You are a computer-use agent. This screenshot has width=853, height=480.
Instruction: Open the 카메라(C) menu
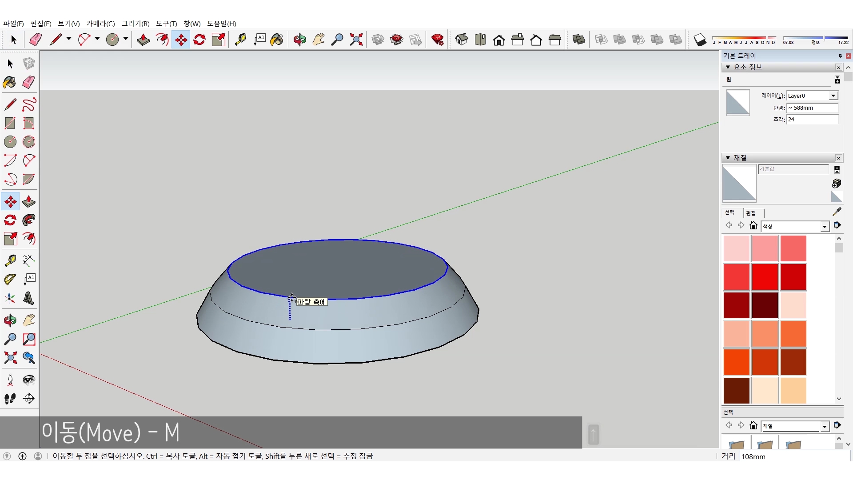(x=100, y=24)
